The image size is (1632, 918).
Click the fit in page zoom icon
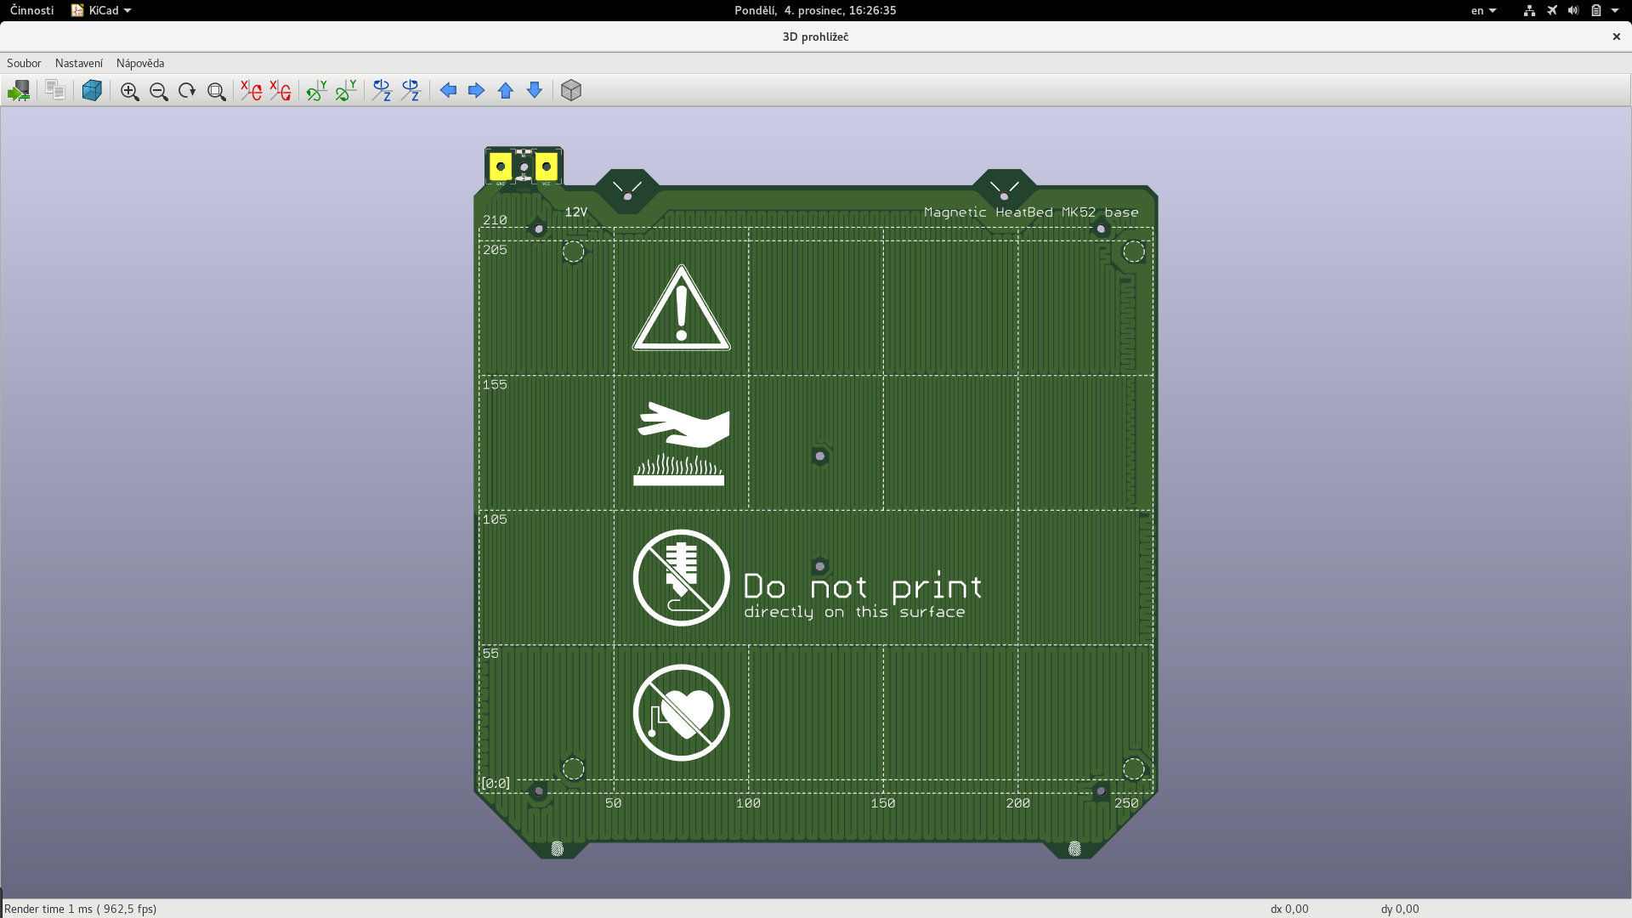(x=216, y=91)
